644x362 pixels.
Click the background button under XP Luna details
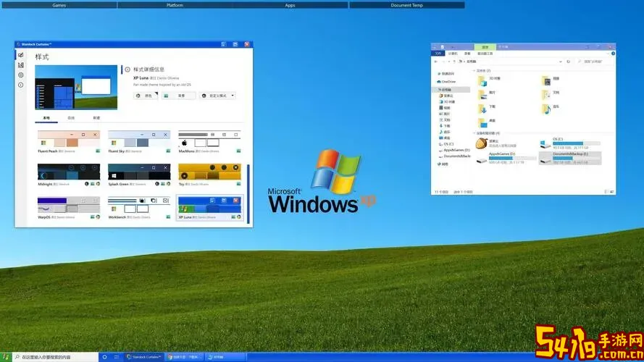178,96
